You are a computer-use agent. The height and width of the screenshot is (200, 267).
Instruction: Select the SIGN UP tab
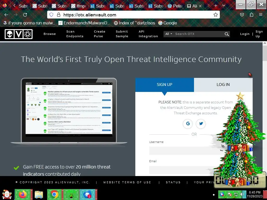pos(165,85)
